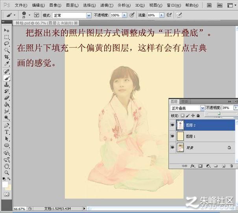Open the 滤镜 menu
Viewport: 238px width, 213px height.
[x=107, y=6]
